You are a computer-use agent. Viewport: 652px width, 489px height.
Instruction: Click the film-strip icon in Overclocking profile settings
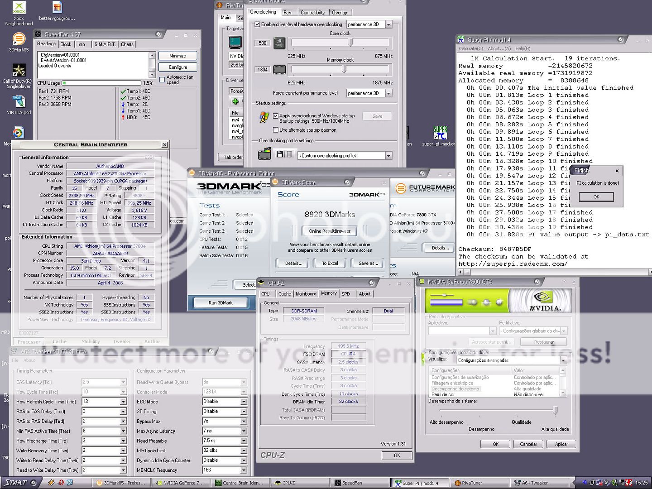point(264,154)
